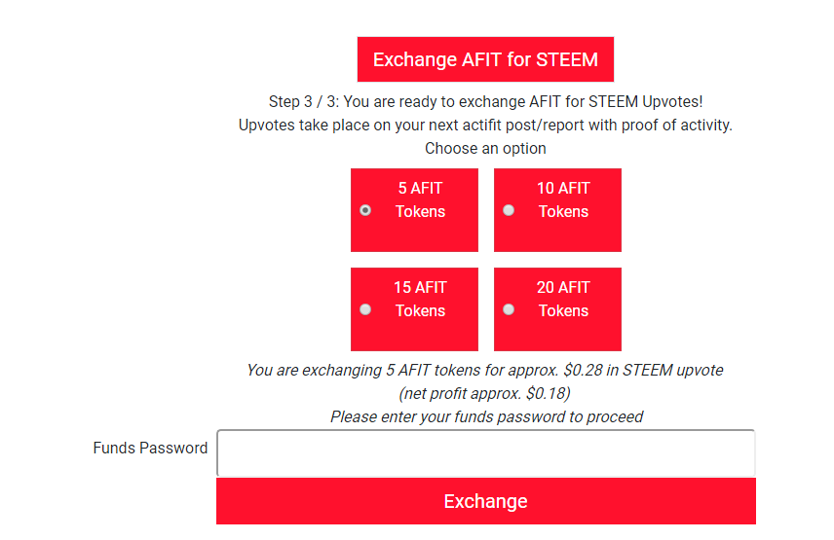Click the 'net profit approx. $0.18' text
Screen dimensions: 834x540
click(x=484, y=393)
